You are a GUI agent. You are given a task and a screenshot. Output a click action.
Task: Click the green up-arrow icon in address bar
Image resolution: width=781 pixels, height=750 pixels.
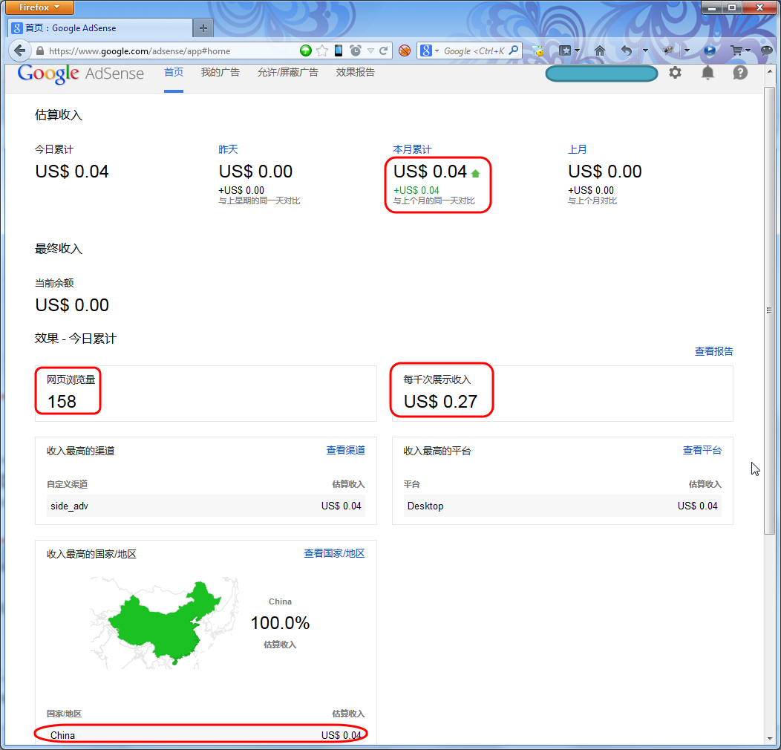[x=306, y=50]
